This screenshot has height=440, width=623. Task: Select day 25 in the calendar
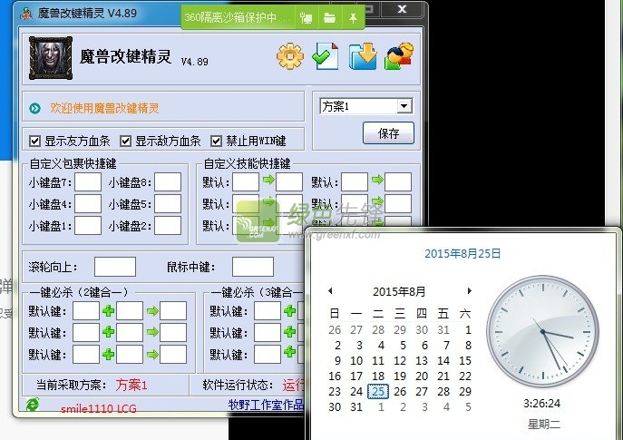pos(378,392)
